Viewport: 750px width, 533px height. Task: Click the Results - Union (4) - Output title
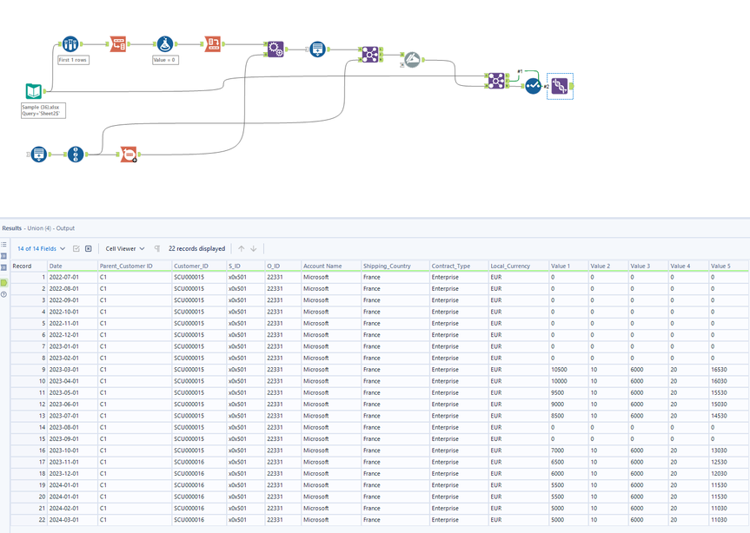click(x=38, y=228)
